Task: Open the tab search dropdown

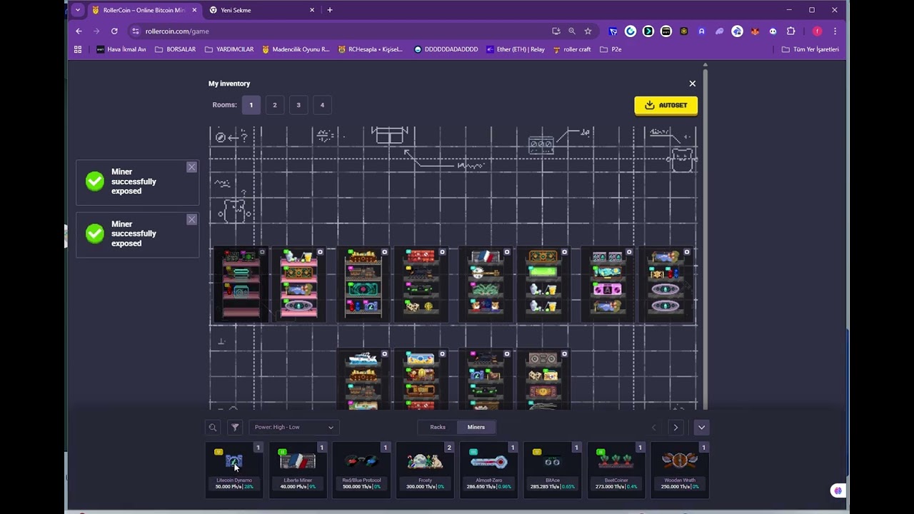Action: pos(78,10)
